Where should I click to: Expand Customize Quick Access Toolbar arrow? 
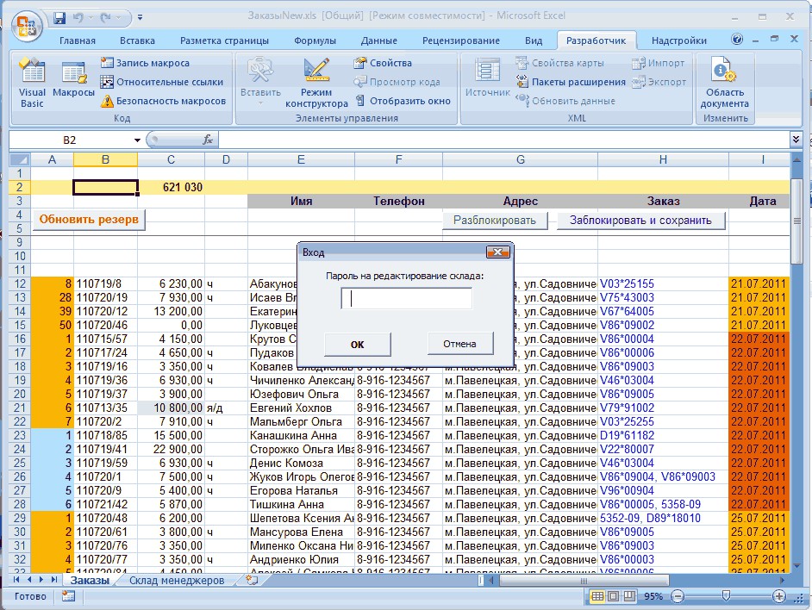(x=140, y=18)
